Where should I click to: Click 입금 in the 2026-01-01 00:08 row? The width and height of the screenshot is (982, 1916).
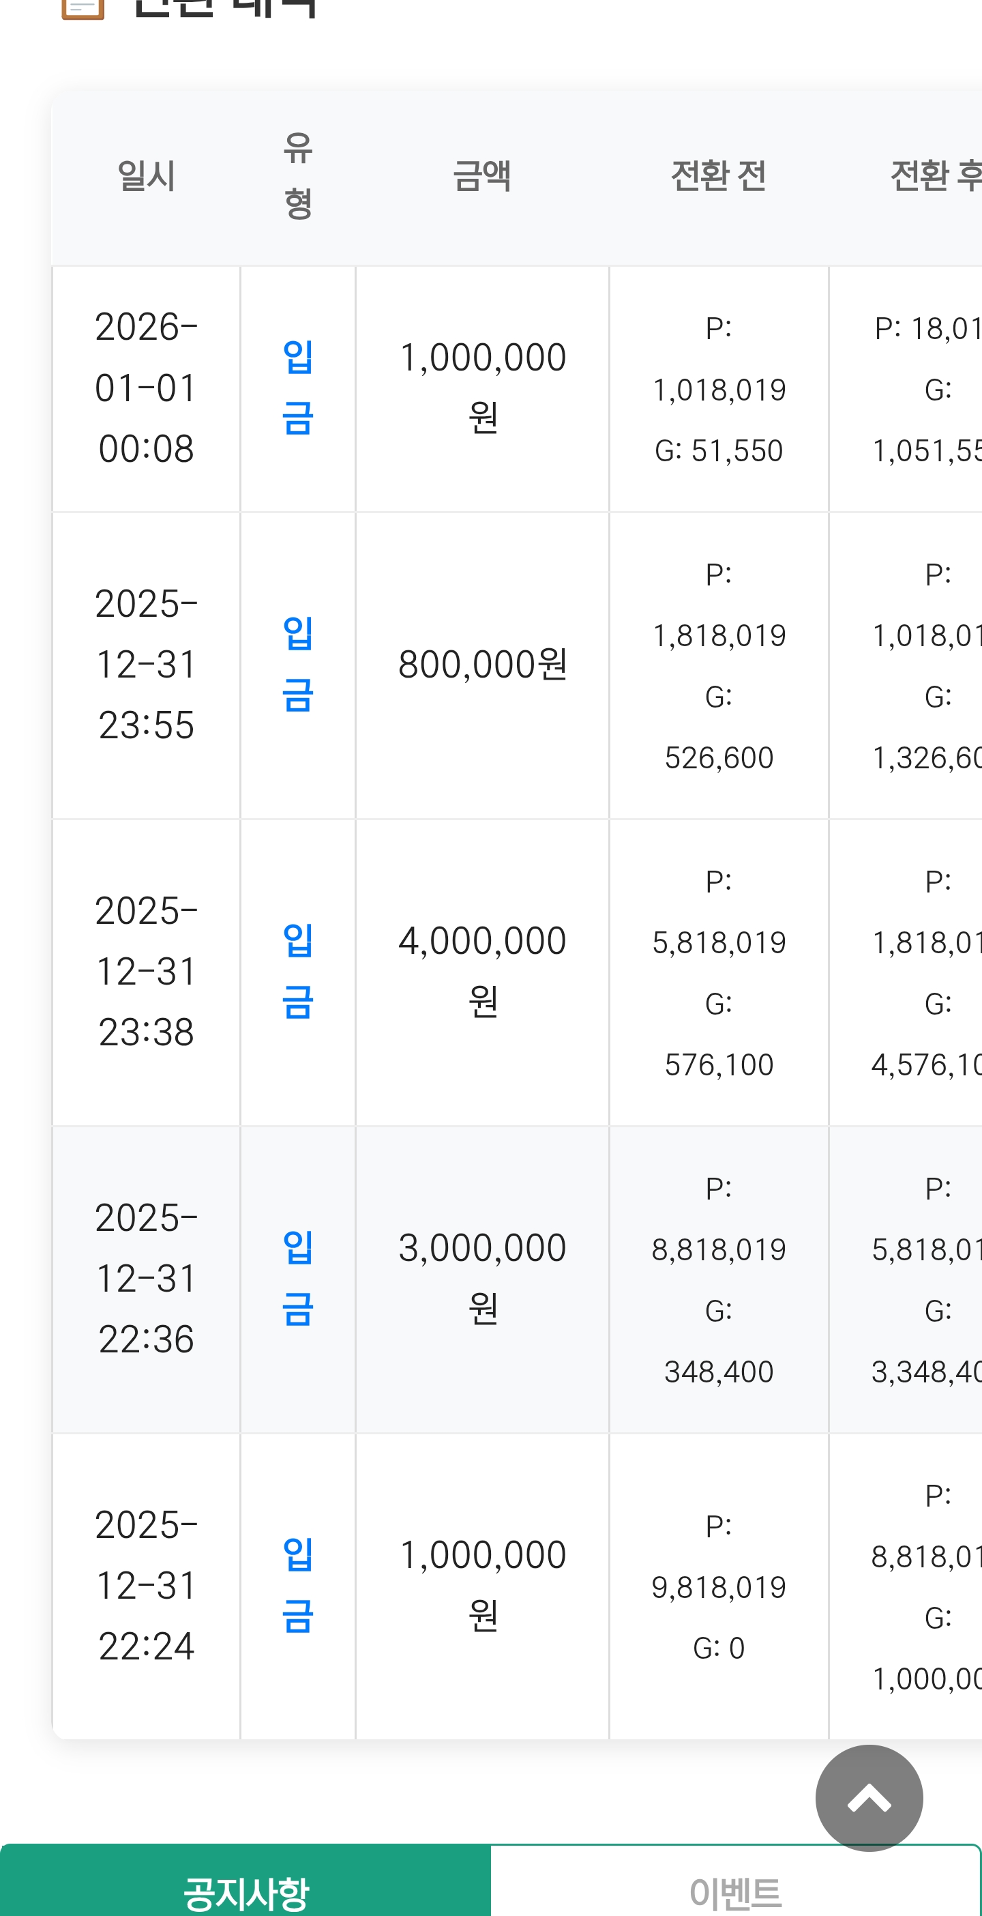click(298, 388)
